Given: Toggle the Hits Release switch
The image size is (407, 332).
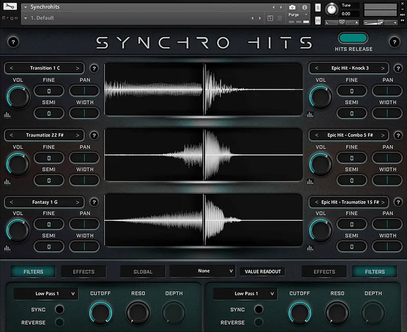Looking at the screenshot, I should 353,38.
